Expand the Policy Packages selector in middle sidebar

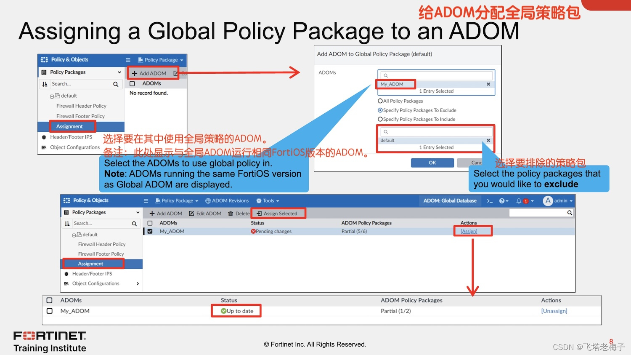(x=138, y=213)
